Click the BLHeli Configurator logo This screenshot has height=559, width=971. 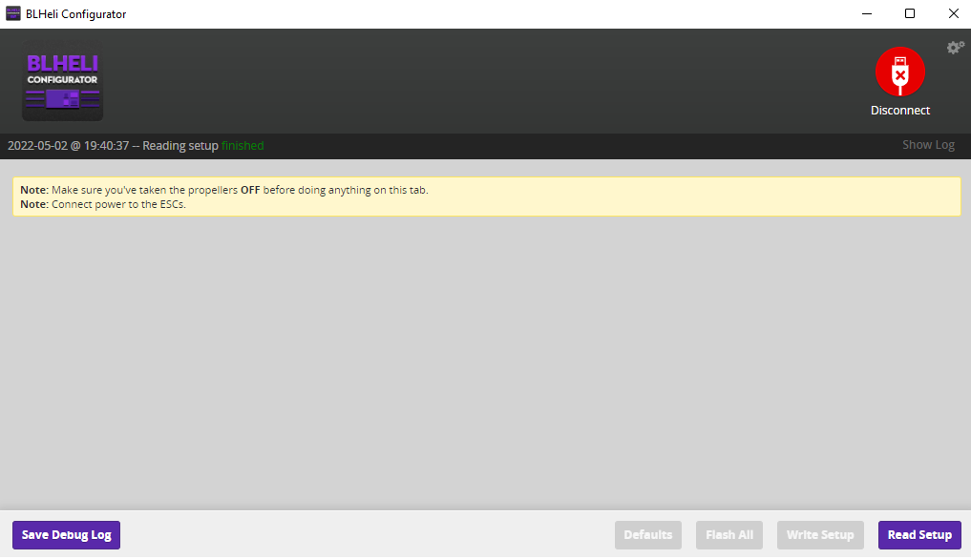pyautogui.click(x=63, y=80)
